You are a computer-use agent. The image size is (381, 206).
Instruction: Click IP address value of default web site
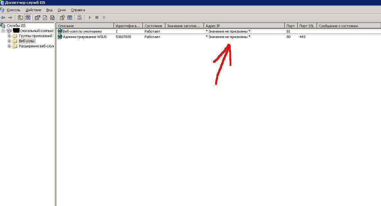pyautogui.click(x=228, y=31)
